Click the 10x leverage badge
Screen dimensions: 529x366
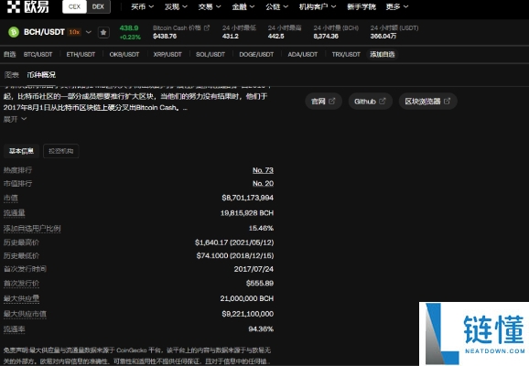pos(74,32)
